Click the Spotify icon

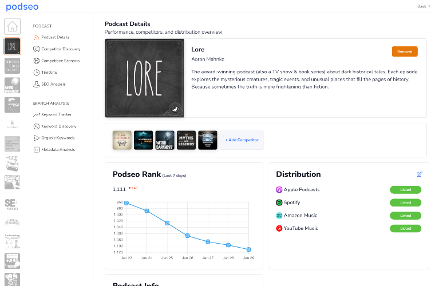coord(279,202)
